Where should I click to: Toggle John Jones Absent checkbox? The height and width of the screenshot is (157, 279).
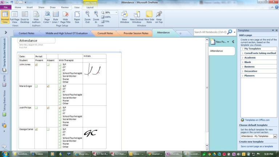point(48,65)
